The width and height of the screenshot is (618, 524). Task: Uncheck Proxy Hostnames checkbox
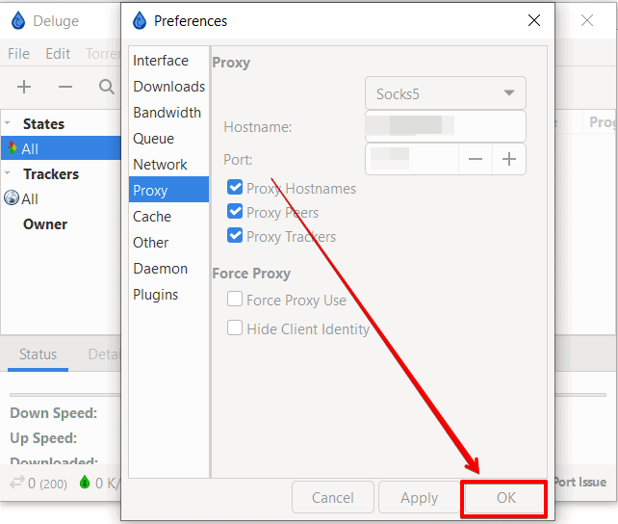(x=235, y=187)
